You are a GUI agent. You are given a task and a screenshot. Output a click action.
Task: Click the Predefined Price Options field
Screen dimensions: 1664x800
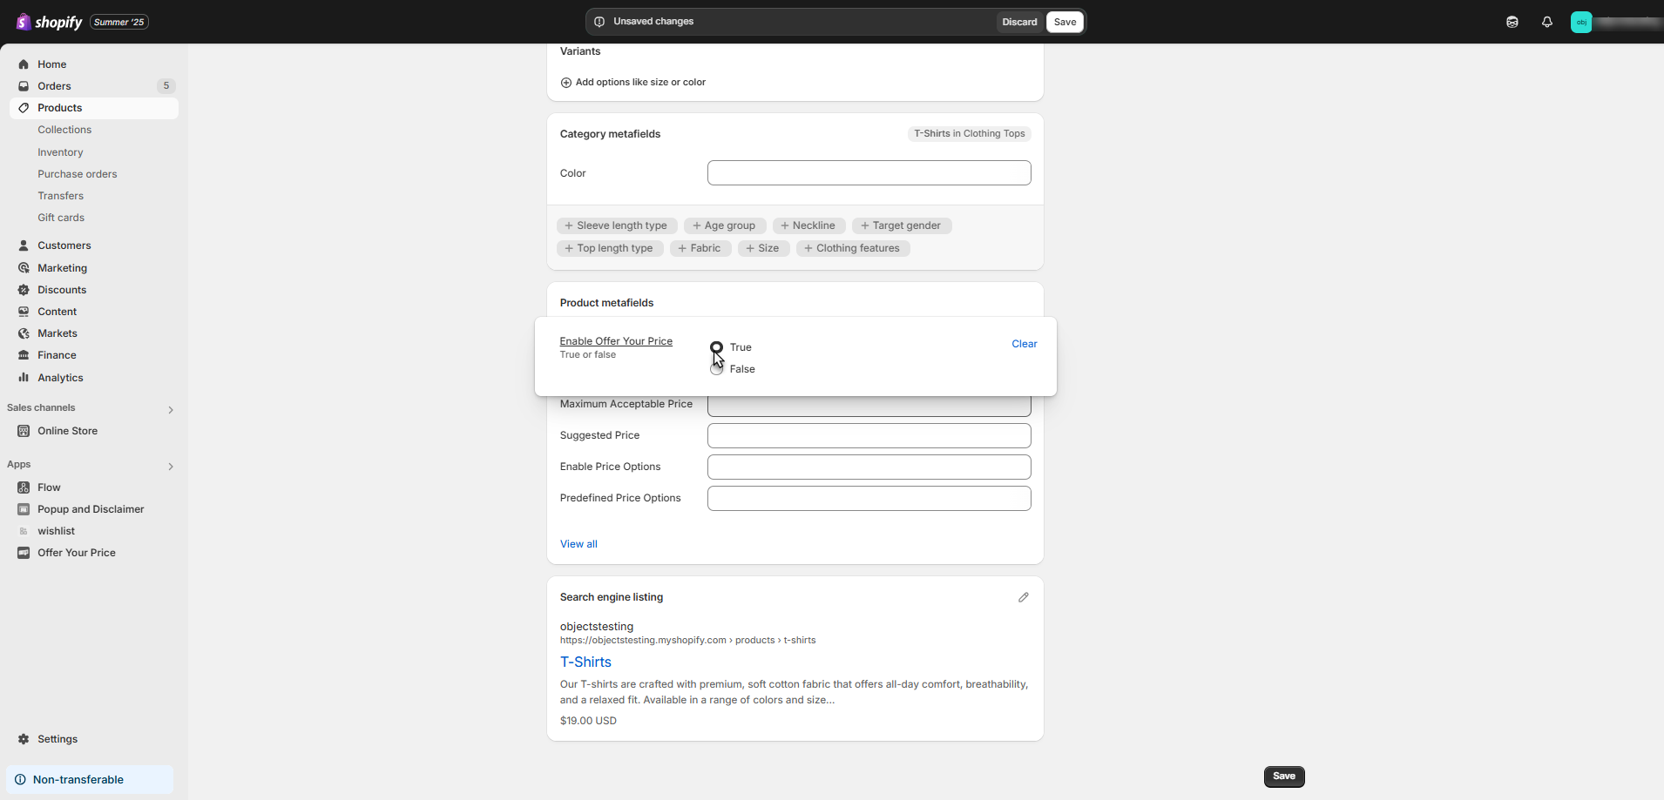point(869,498)
